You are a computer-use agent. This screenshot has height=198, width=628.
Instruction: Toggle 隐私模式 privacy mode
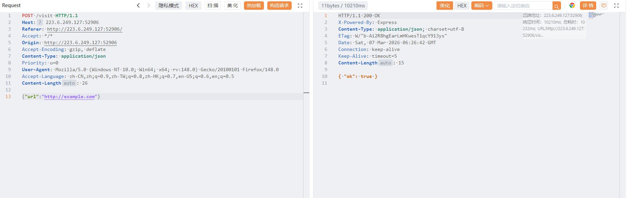pos(169,6)
